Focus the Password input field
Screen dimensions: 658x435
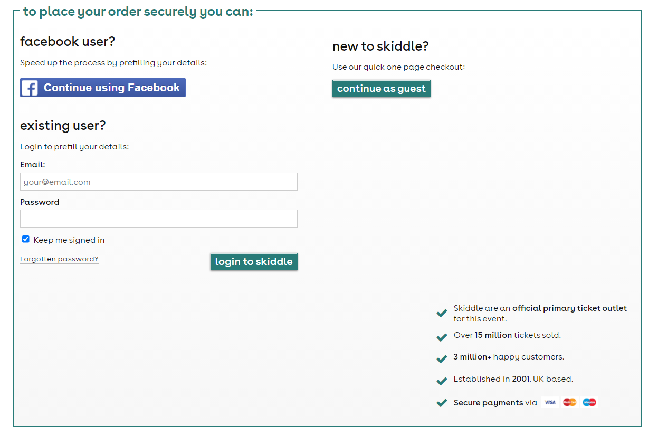pyautogui.click(x=158, y=219)
